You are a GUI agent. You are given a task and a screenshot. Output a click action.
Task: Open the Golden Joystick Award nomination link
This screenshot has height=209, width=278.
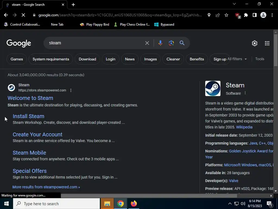point(251,151)
